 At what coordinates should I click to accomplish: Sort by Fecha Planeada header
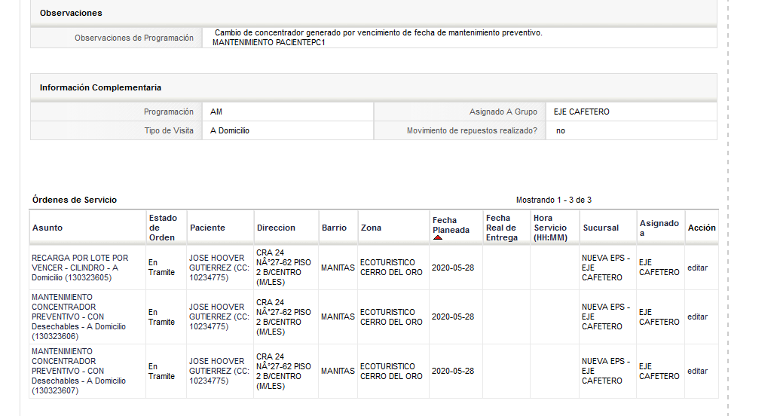(x=451, y=225)
